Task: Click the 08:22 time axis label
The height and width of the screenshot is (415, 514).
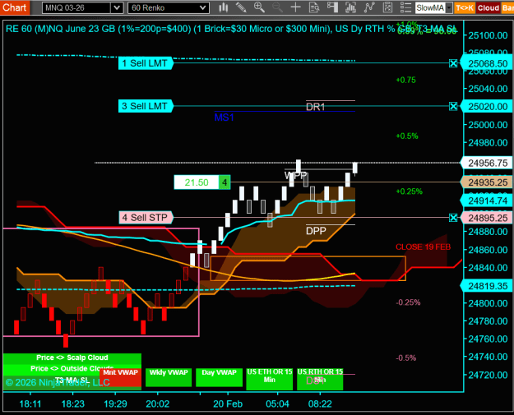Action: 320,403
